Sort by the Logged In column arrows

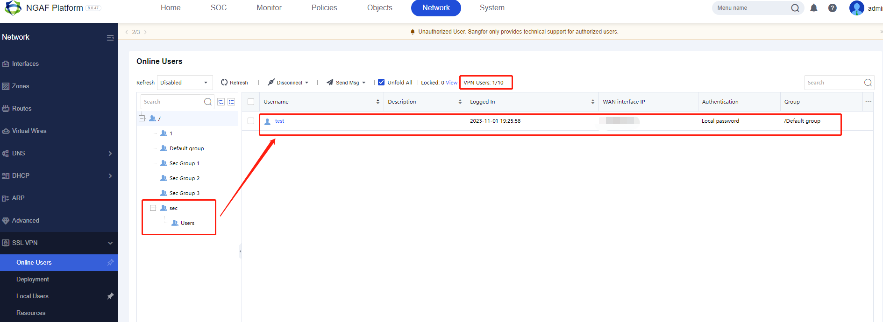(x=592, y=102)
